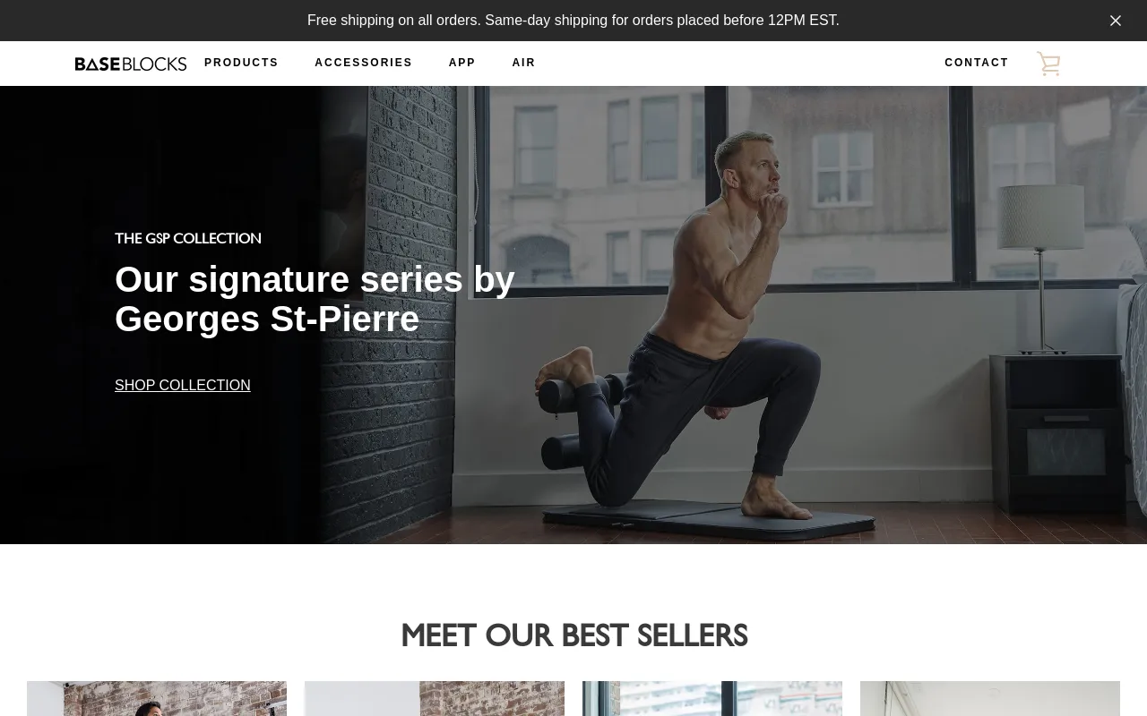The width and height of the screenshot is (1147, 716).
Task: Click the Georges St-Pierre signature series headline
Action: click(x=315, y=299)
